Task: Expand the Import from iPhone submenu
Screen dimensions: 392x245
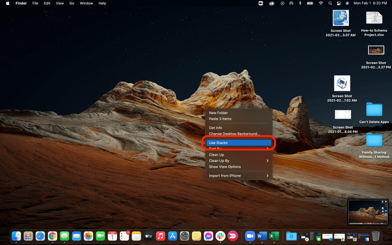Action: [x=239, y=176]
